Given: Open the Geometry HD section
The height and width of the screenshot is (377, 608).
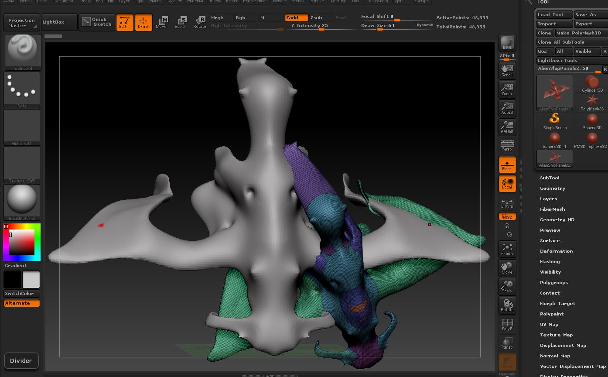Looking at the screenshot, I should [x=557, y=219].
